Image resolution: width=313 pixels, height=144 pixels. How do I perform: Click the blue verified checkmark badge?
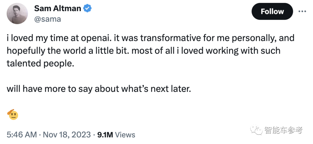(88, 9)
